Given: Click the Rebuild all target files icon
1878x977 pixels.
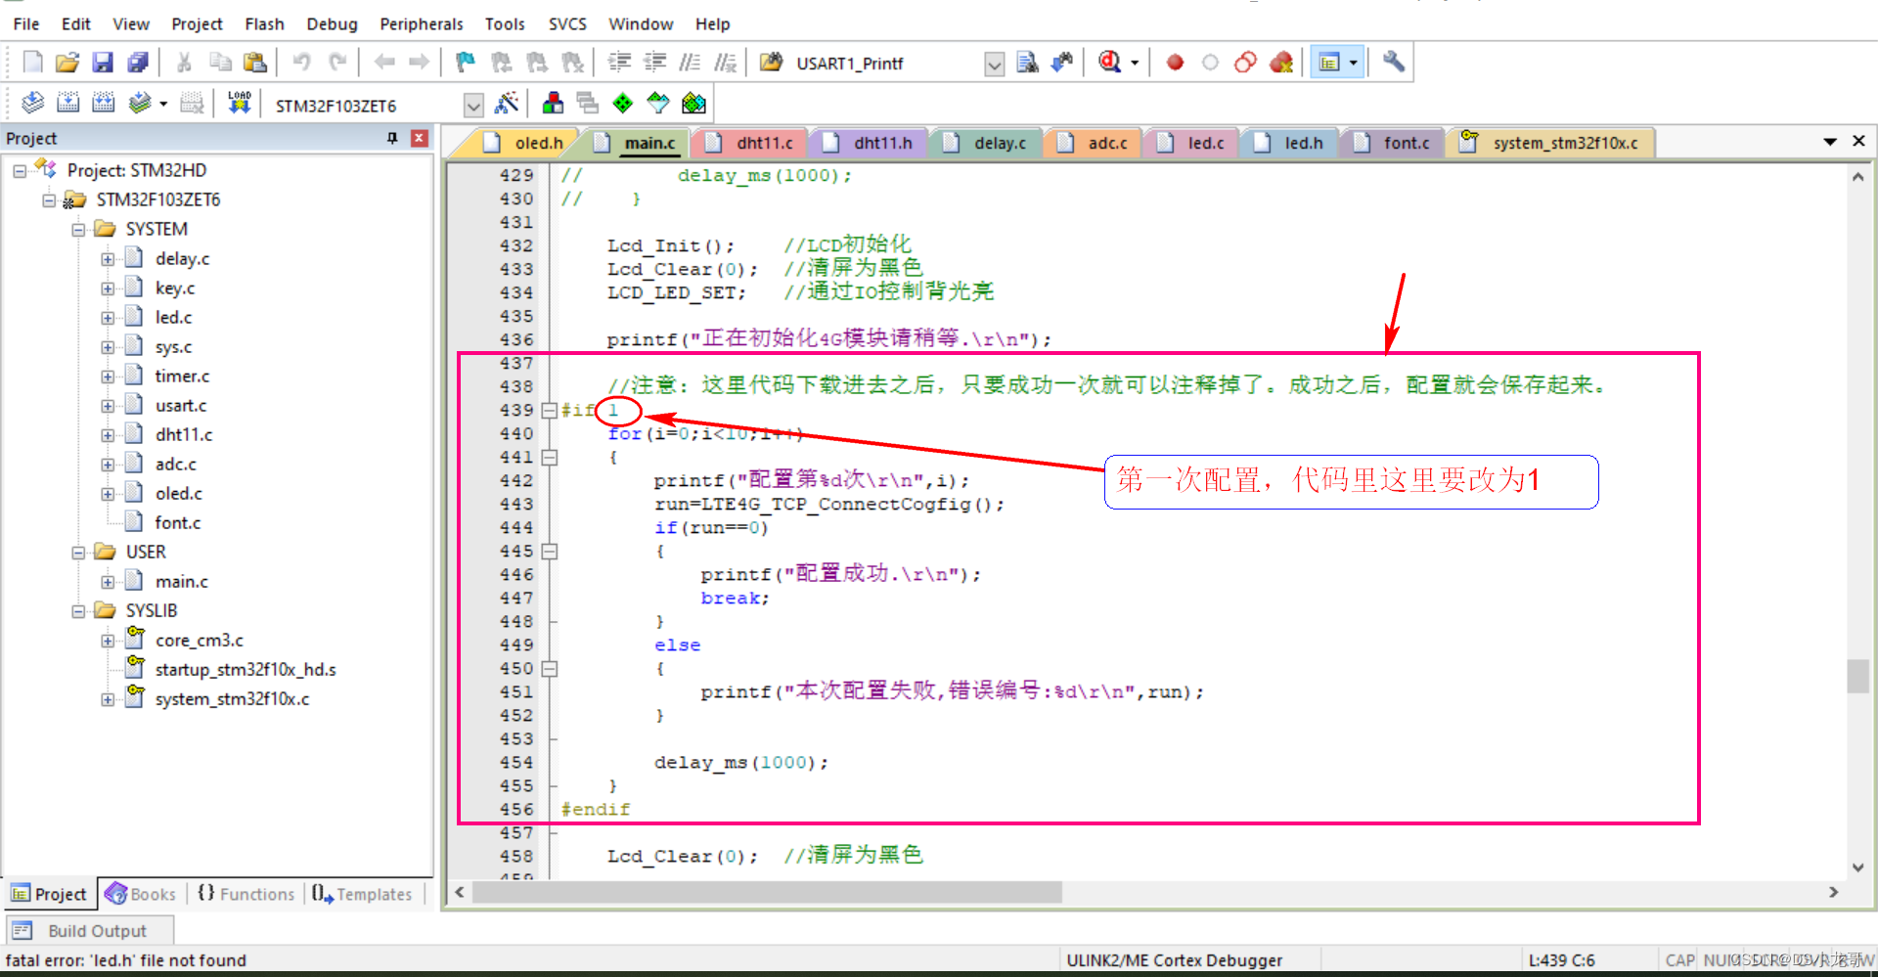Looking at the screenshot, I should [103, 103].
